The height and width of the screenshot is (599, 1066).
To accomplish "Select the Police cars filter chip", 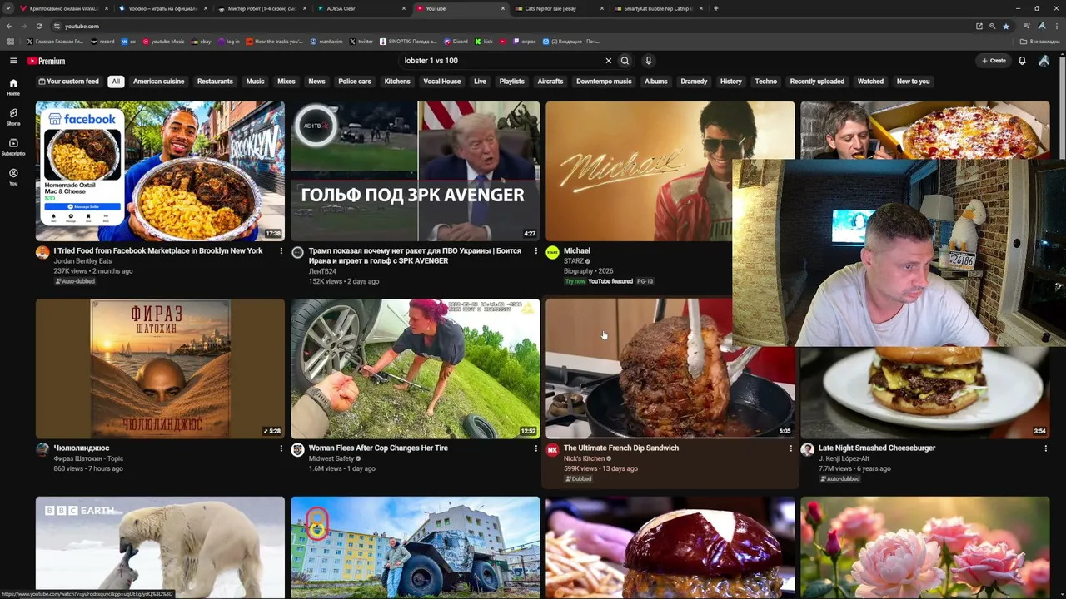I will click(355, 82).
